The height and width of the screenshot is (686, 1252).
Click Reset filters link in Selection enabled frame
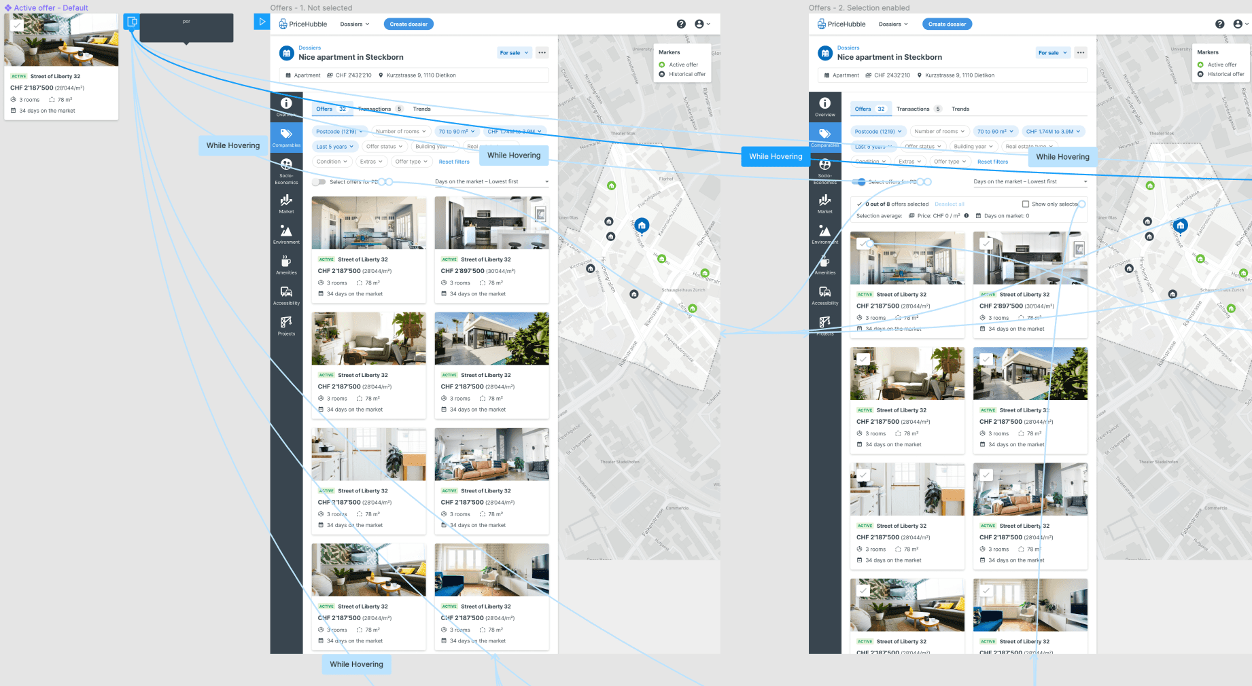[x=992, y=162]
